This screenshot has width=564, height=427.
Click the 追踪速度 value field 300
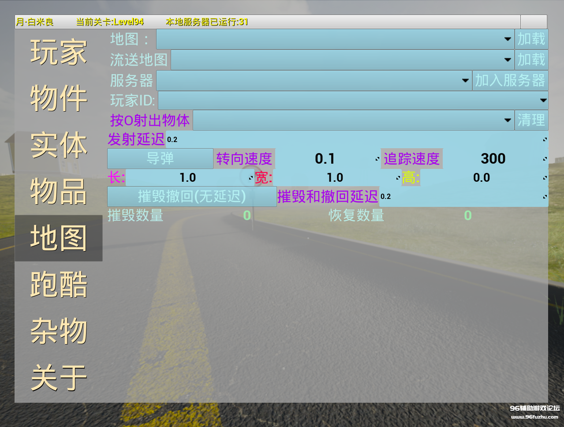click(495, 159)
